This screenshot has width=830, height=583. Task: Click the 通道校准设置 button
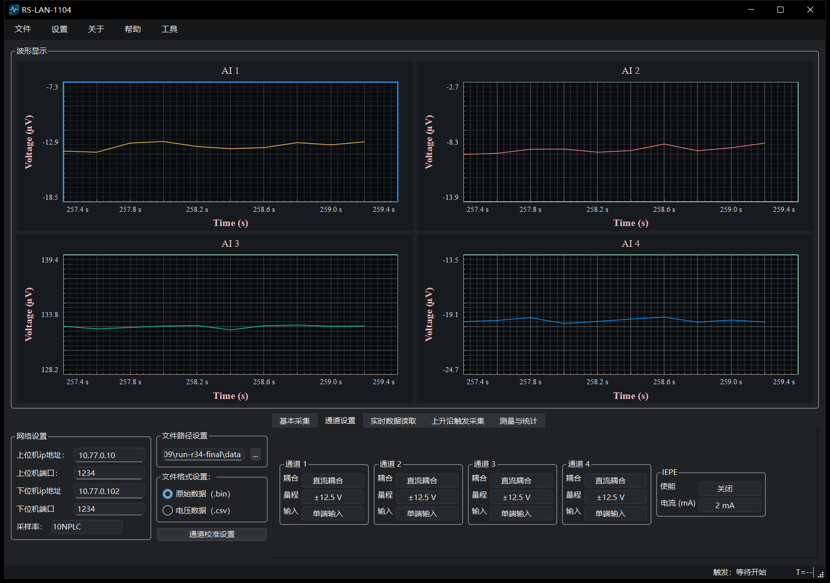point(212,534)
